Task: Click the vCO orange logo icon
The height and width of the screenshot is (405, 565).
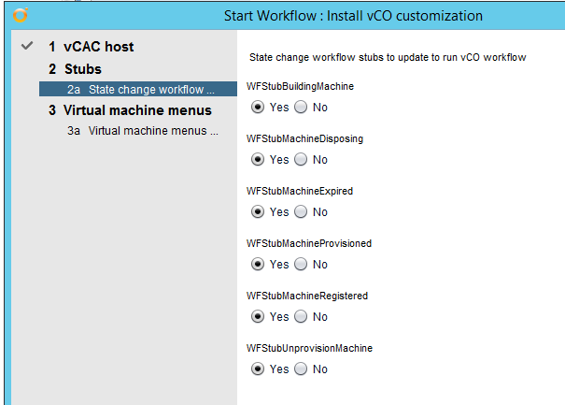Action: pos(21,15)
